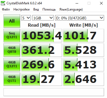The image size is (107, 98).
Task: Expand the 1GiB test size dropdown
Action: 43,18
